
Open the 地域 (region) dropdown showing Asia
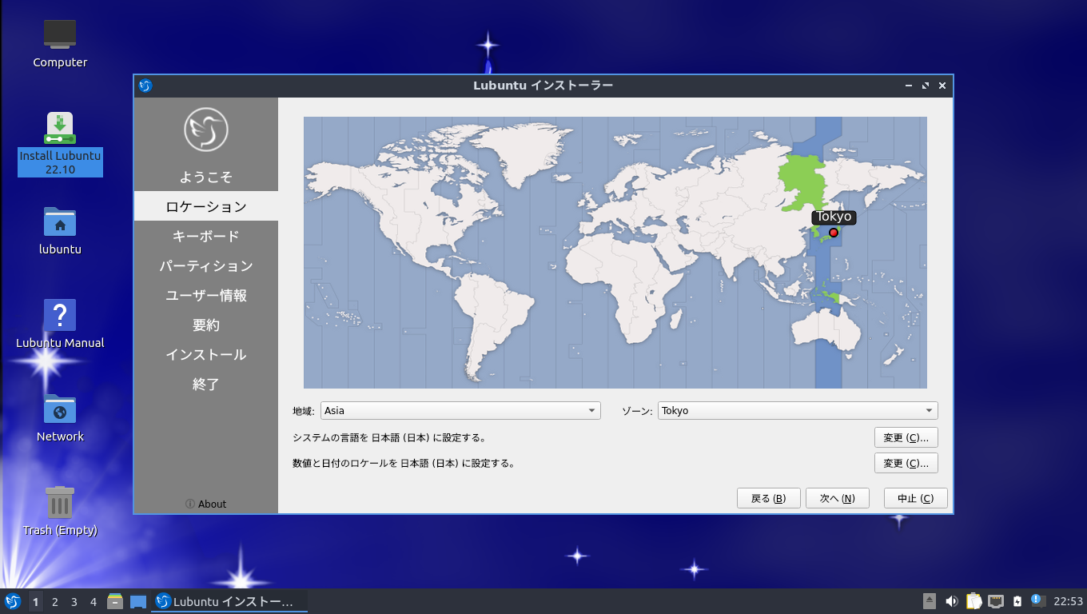(x=460, y=411)
